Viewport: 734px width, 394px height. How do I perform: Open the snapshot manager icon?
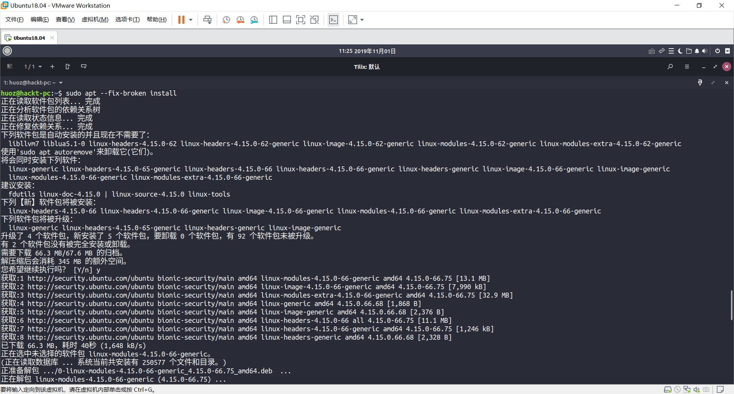coord(254,20)
